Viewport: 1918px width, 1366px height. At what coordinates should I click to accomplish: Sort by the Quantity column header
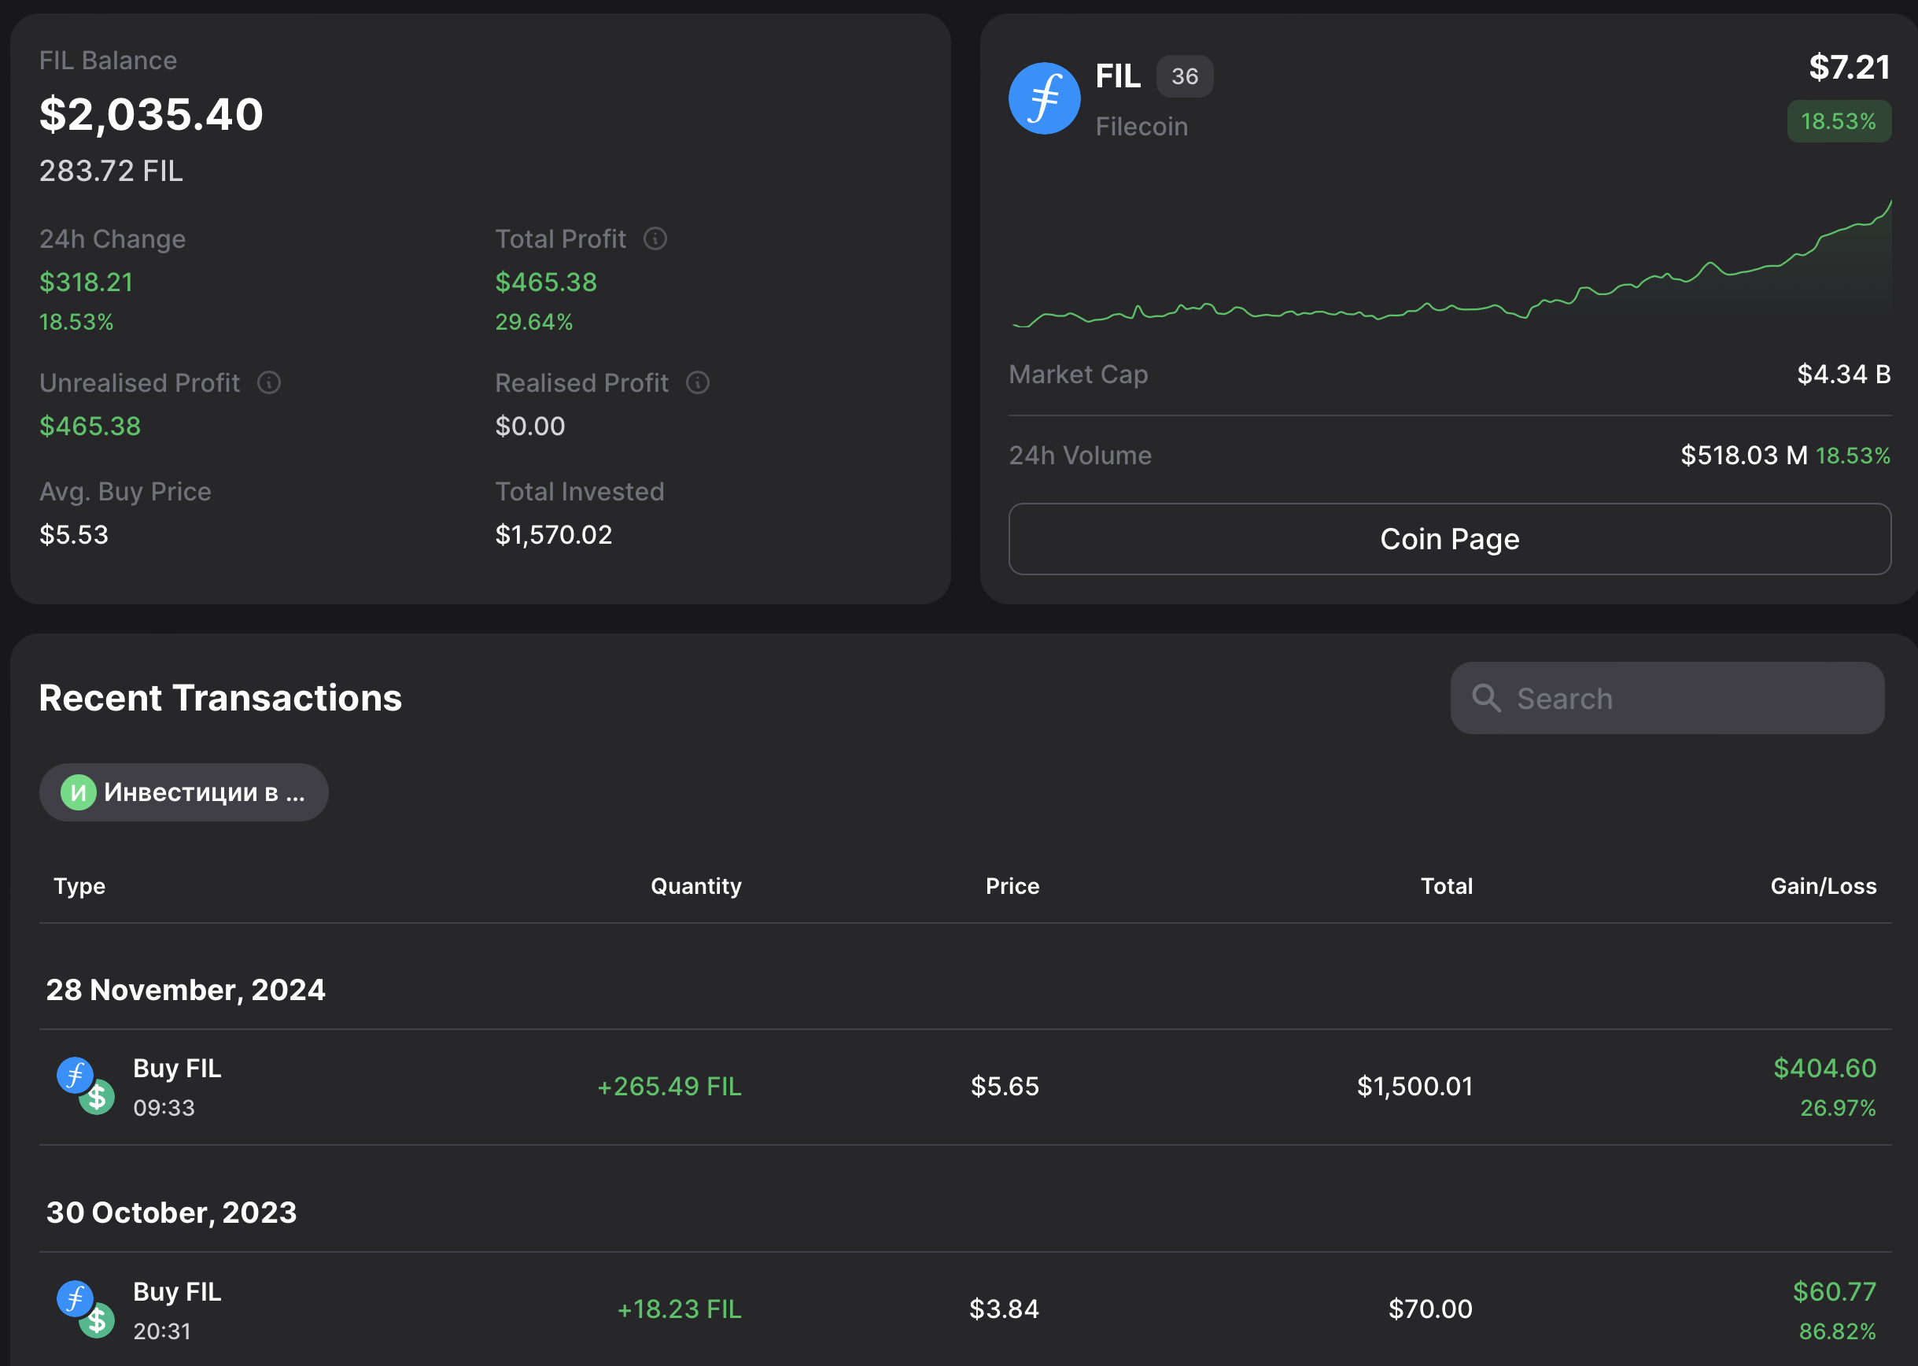(x=695, y=886)
